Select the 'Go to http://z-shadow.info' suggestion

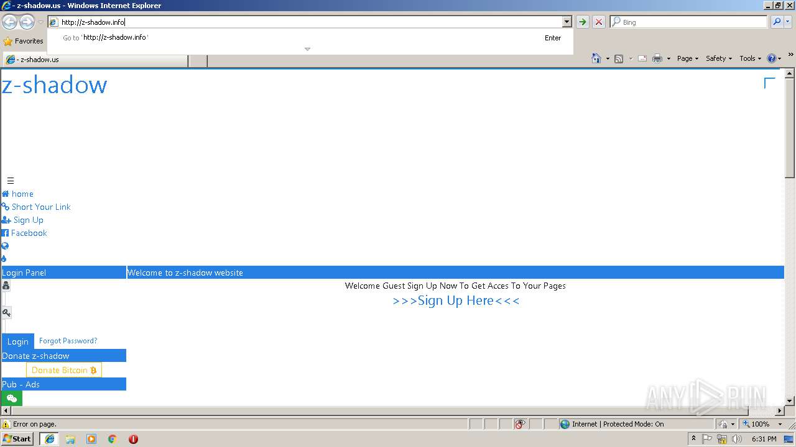click(310, 38)
